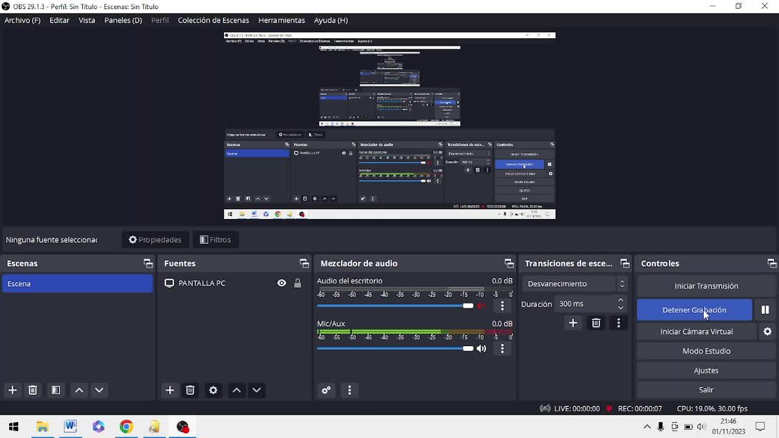Move source up in the Fuentes list
Viewport: 779px width, 438px height.
coord(237,390)
